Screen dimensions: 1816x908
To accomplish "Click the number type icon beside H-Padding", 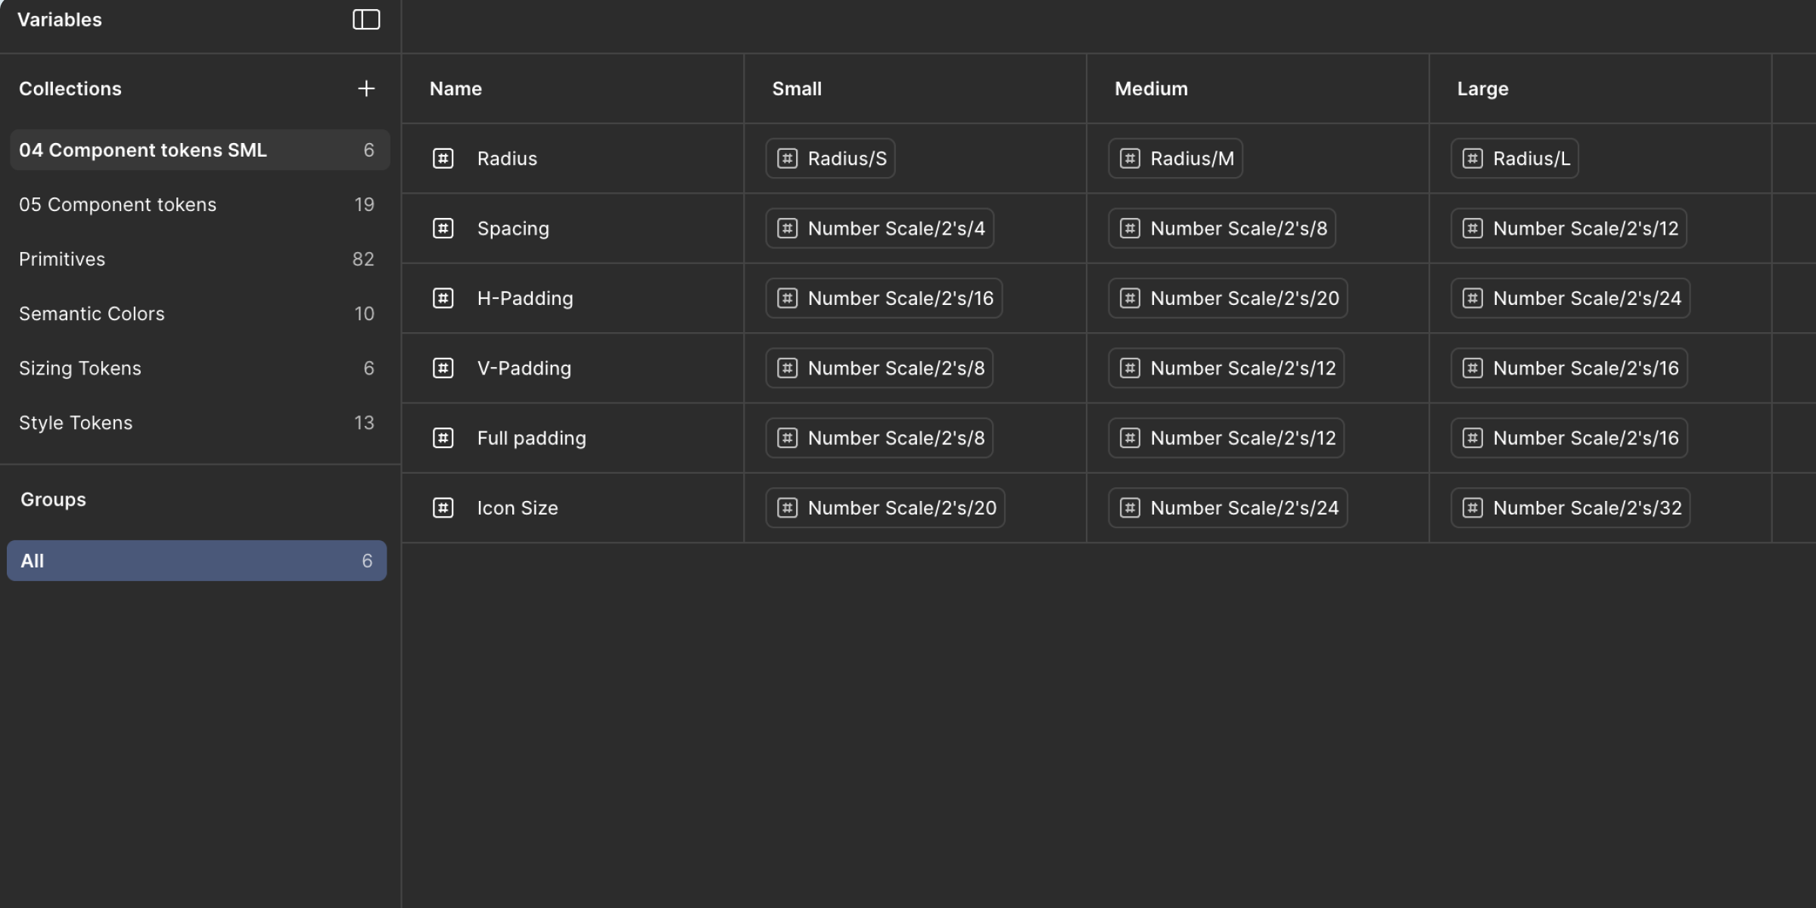I will click(x=443, y=298).
